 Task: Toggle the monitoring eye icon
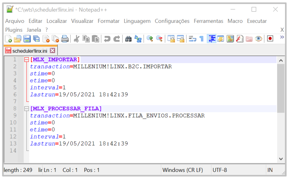[x=258, y=39]
